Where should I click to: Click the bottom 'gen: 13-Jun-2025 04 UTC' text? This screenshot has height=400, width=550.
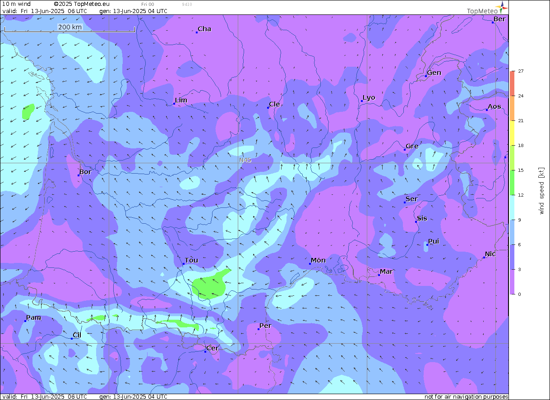[133, 397]
